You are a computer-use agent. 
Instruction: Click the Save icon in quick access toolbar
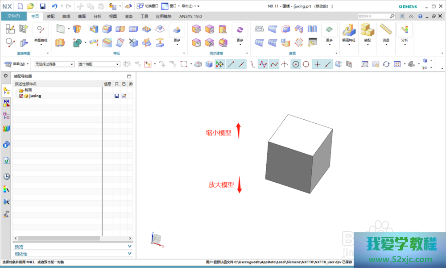tap(42, 6)
